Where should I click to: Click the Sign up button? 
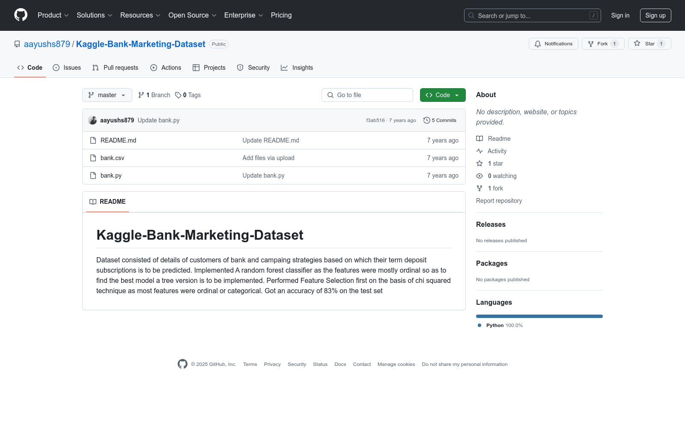[x=655, y=15]
